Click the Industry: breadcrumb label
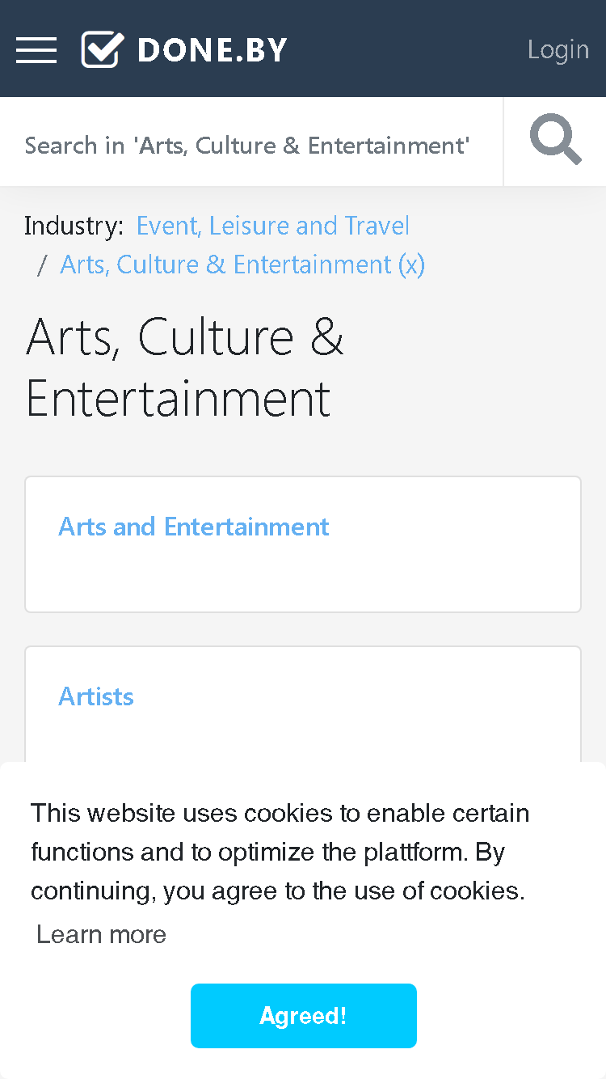 74,226
